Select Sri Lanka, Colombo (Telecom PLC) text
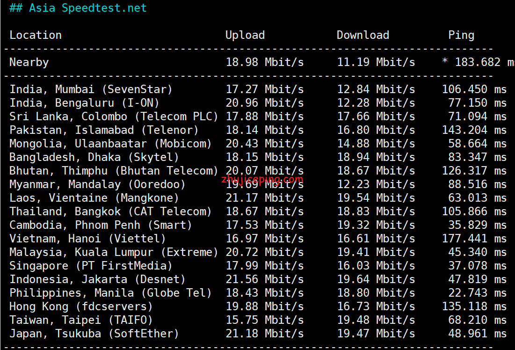The height and width of the screenshot is (350, 515). point(114,117)
